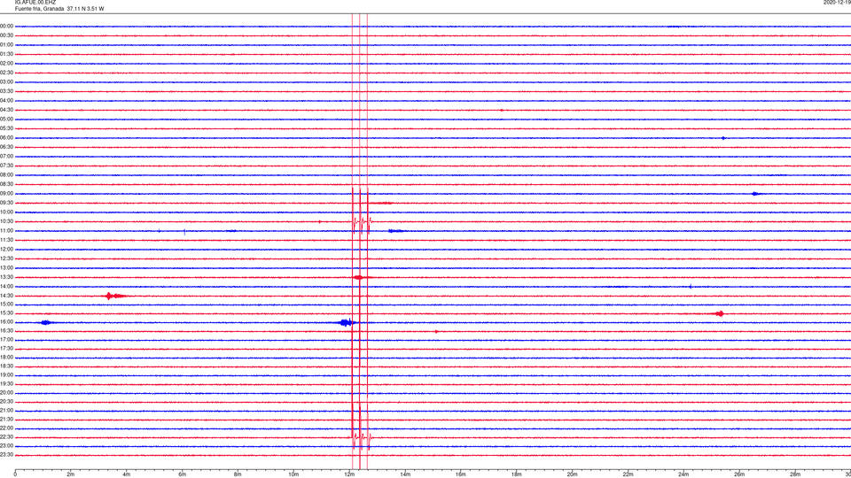
Task: Select the 10:30 row label
Action: point(6,221)
